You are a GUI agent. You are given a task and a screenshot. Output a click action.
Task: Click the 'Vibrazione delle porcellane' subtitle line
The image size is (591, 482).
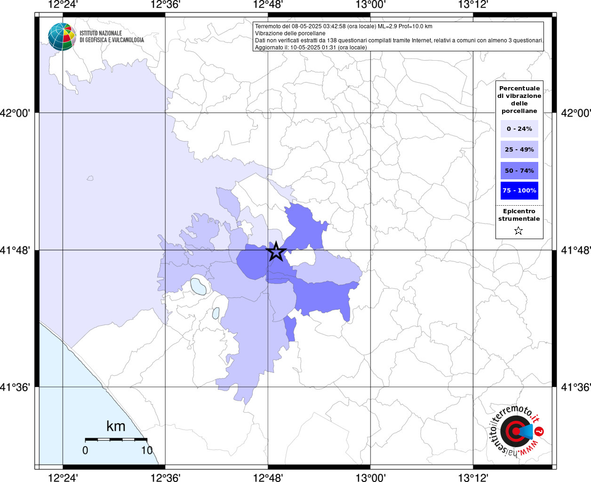290,33
